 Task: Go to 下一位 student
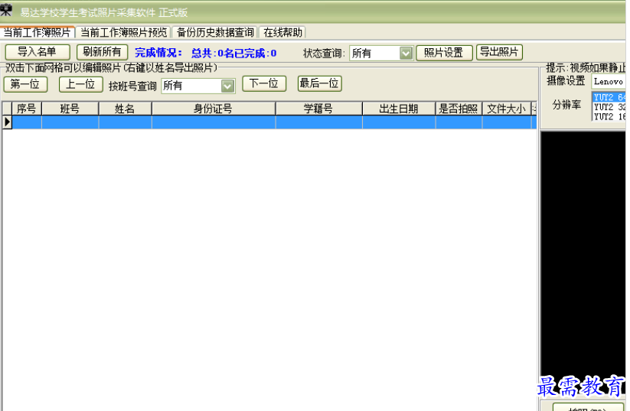coord(264,83)
